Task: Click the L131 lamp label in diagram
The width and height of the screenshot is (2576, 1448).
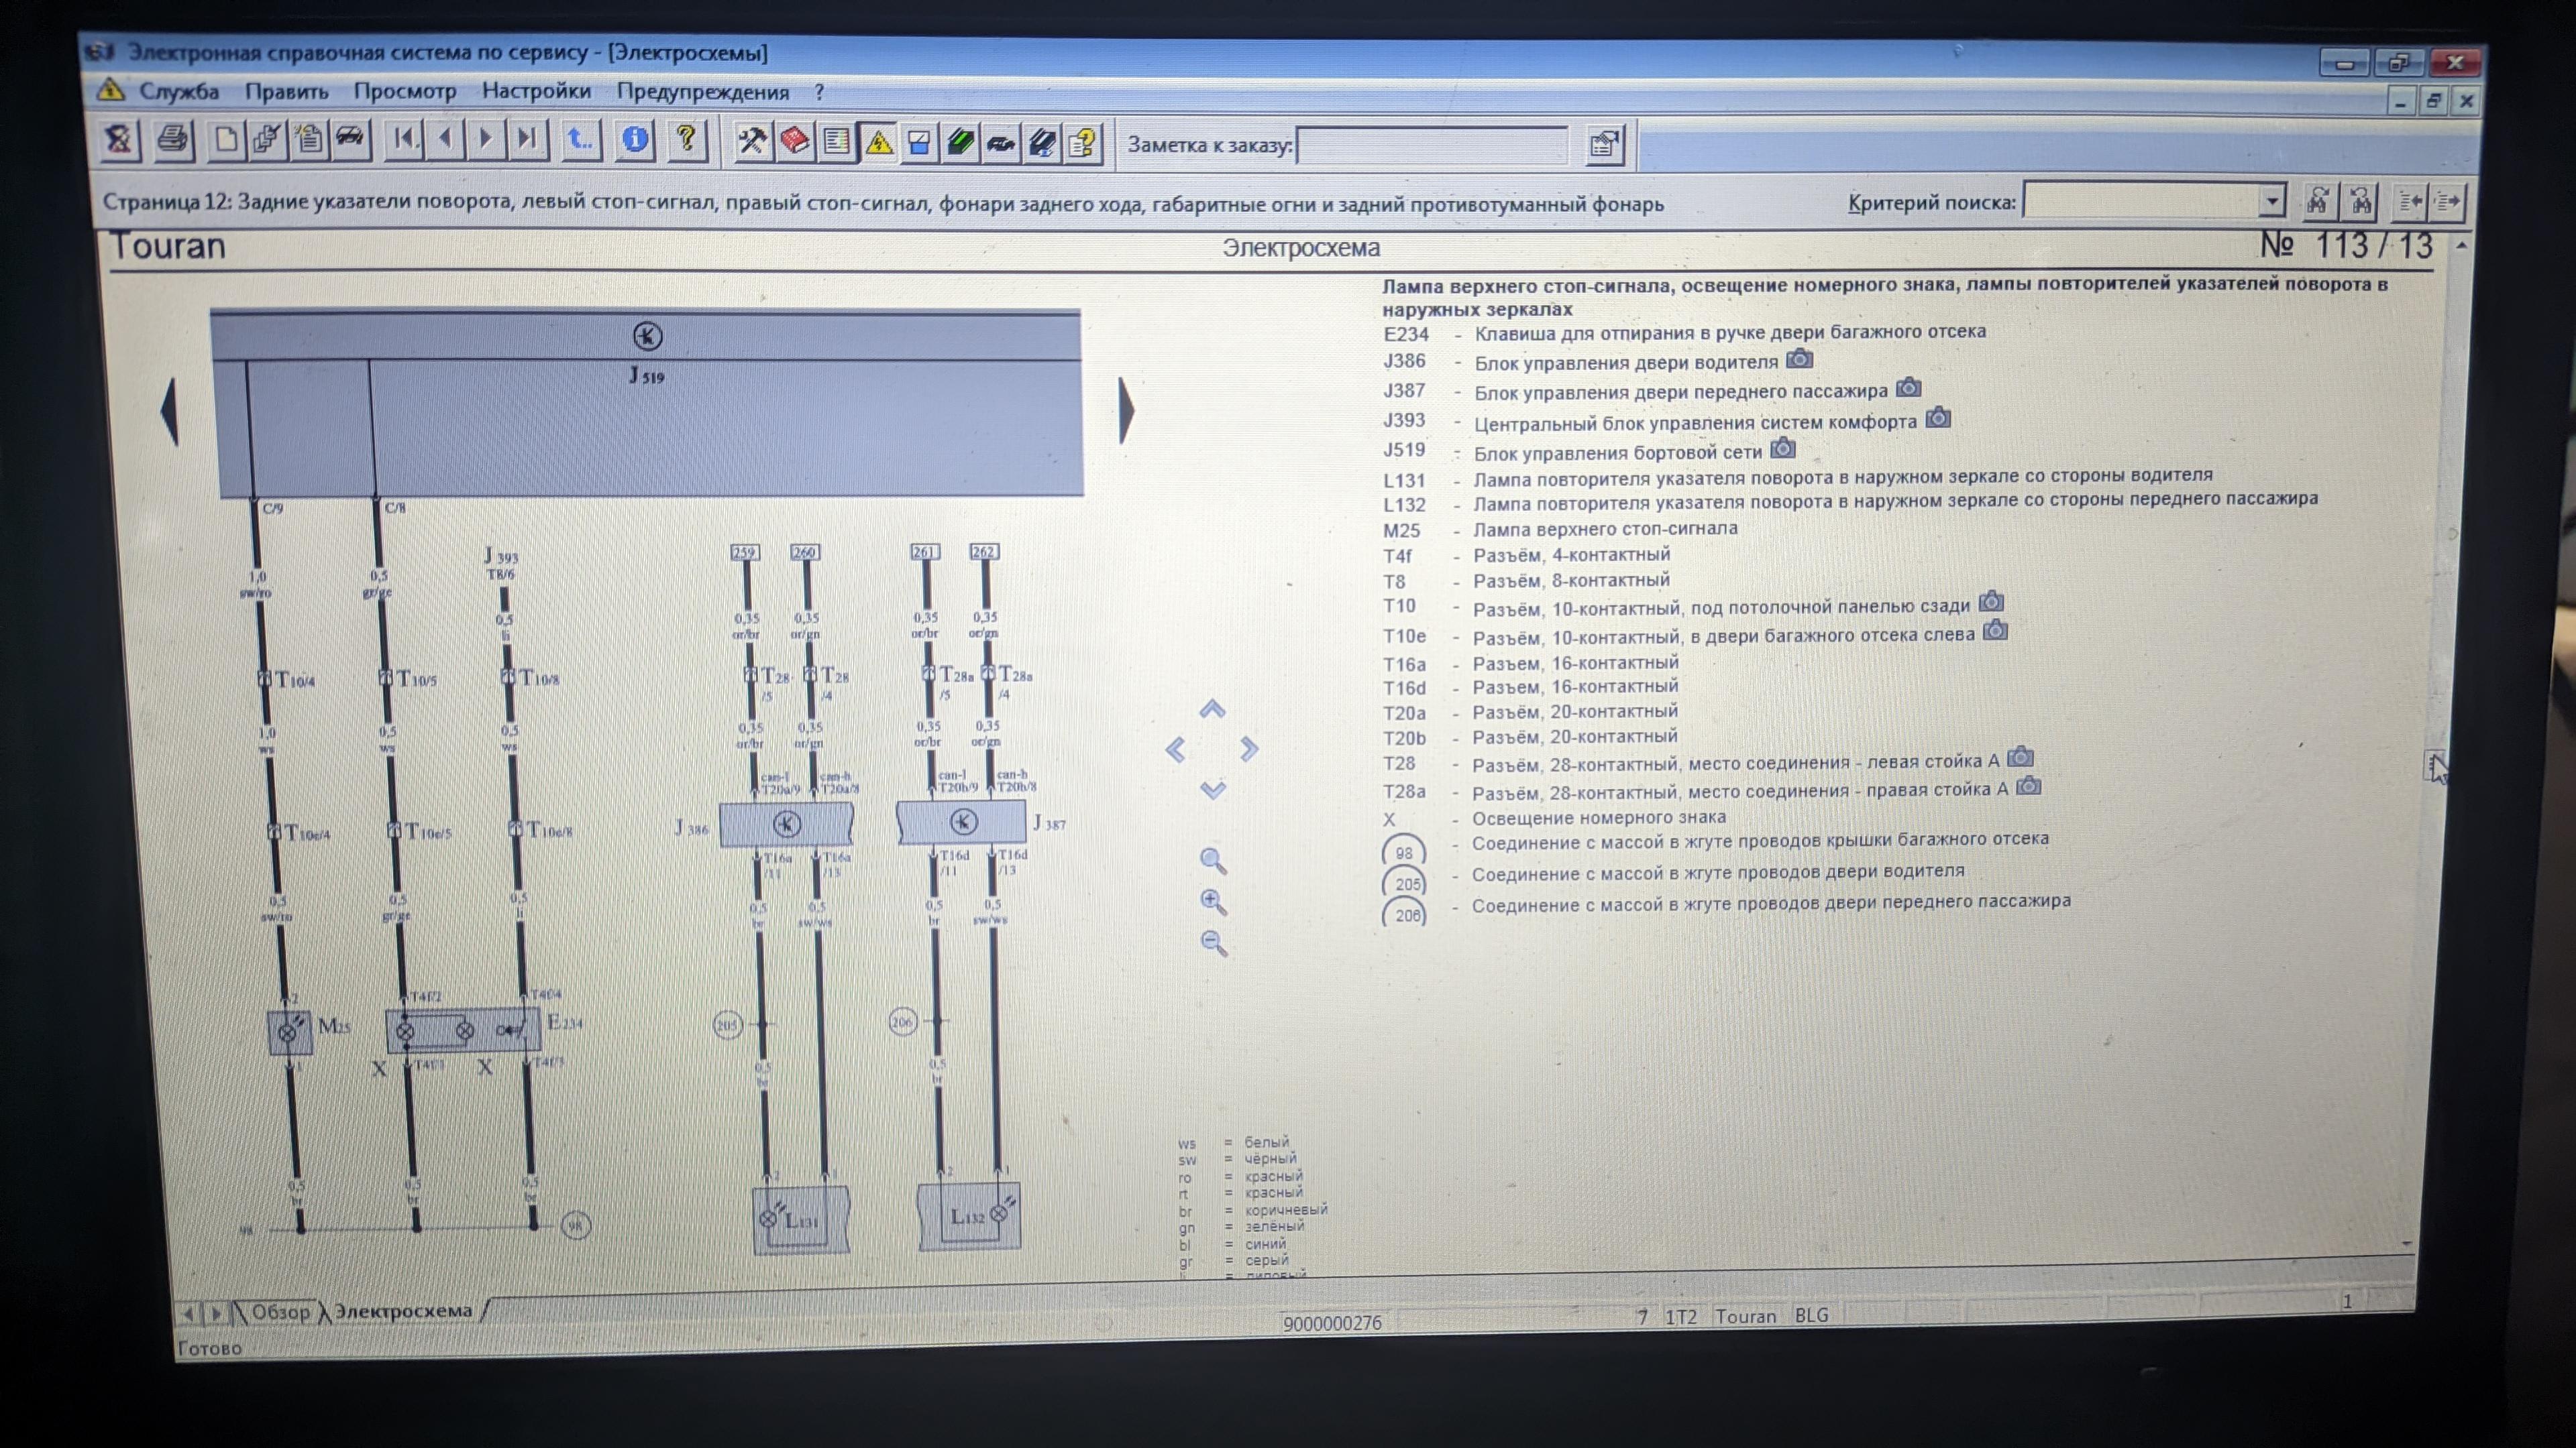Action: point(802,1220)
